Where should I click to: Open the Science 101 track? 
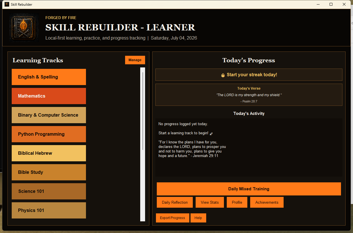pyautogui.click(x=49, y=191)
